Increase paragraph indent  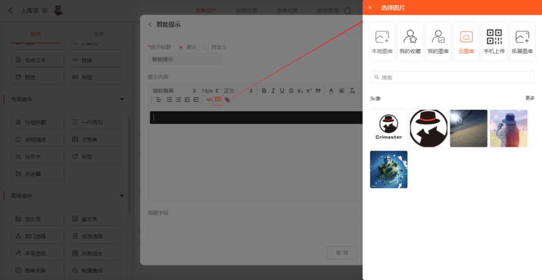pos(196,100)
